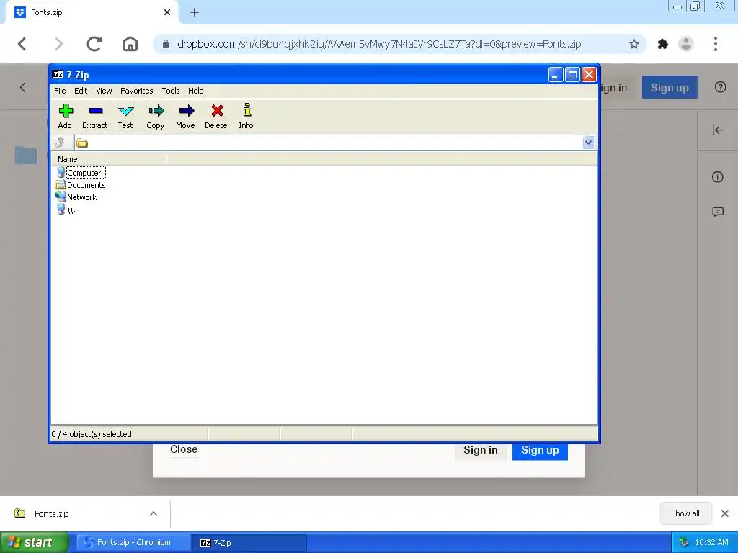This screenshot has height=553, width=738.
Task: Click the site lock icon in address bar
Action: pos(165,44)
